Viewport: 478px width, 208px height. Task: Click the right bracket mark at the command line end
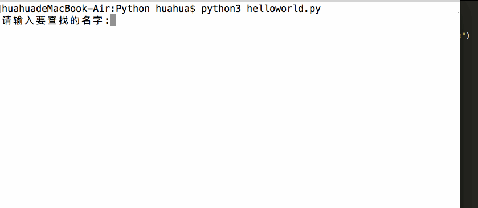click(459, 9)
